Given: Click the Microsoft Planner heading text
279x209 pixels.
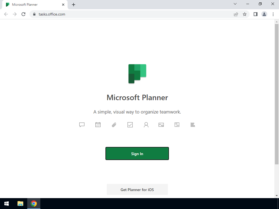Looking at the screenshot, I should [x=137, y=98].
